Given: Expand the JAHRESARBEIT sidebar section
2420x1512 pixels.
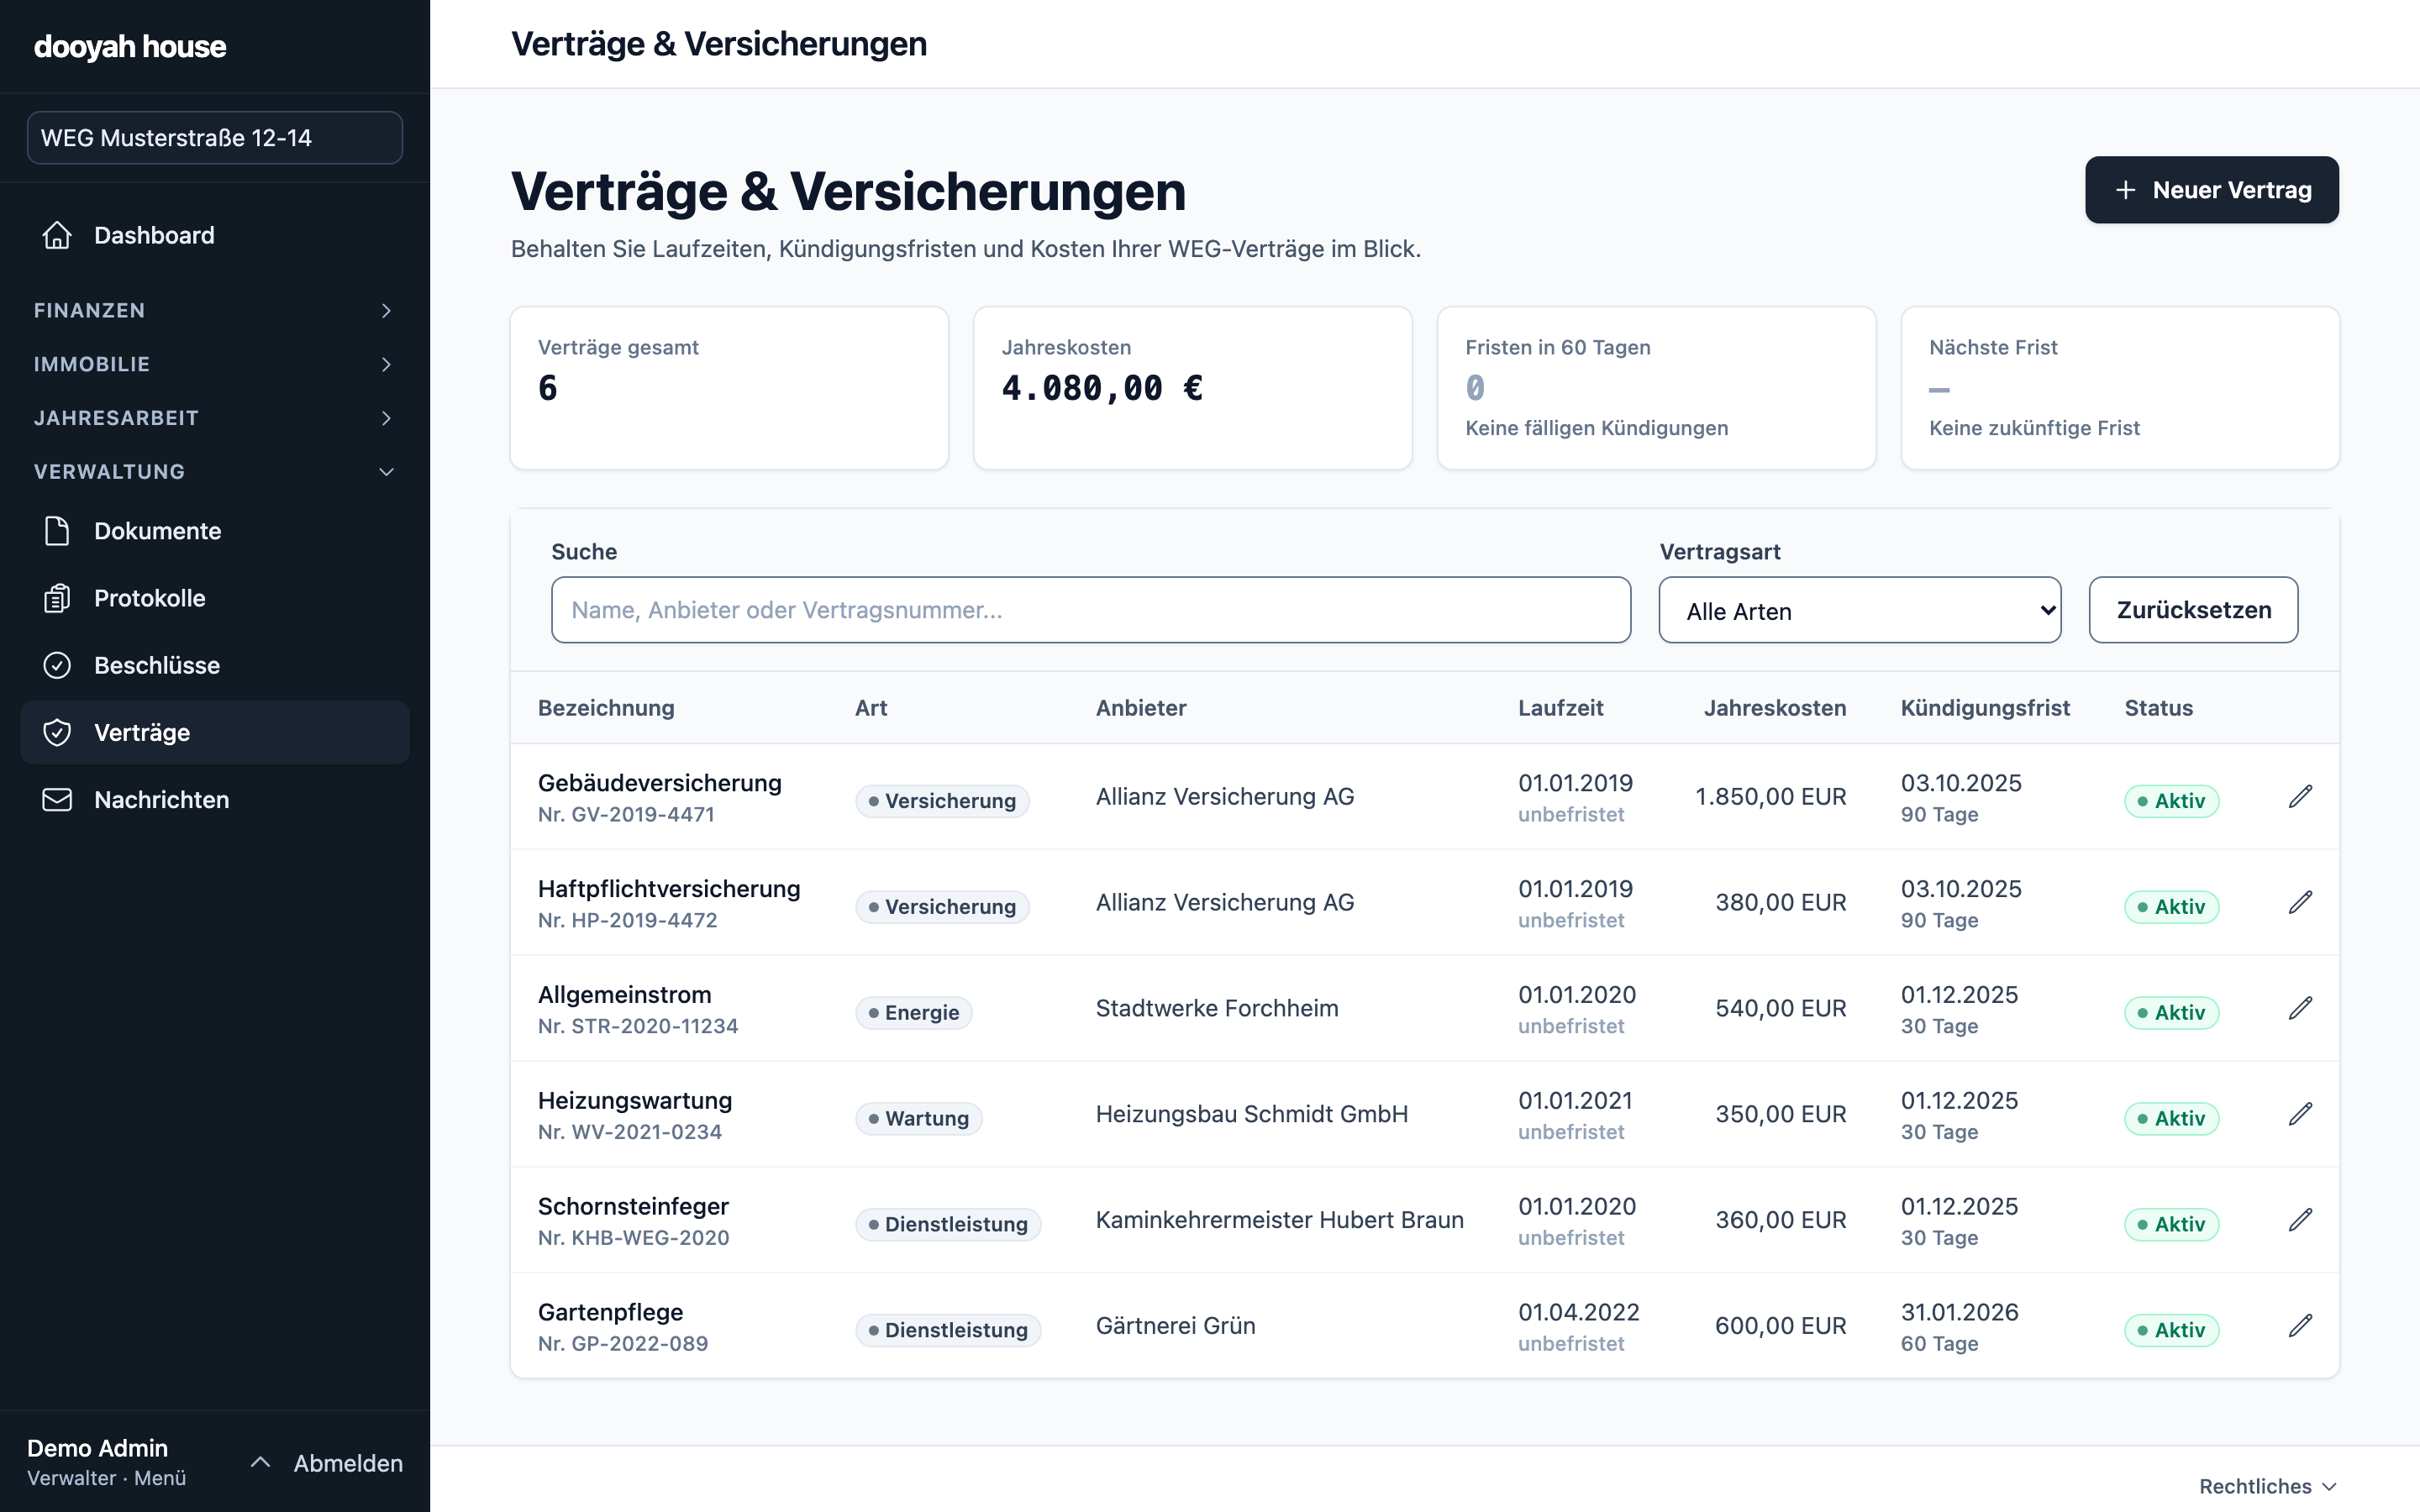Looking at the screenshot, I should (214, 418).
